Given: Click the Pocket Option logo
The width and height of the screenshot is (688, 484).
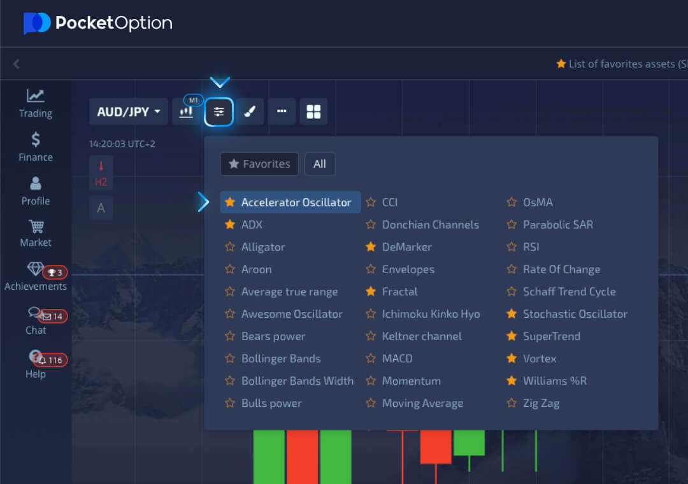Looking at the screenshot, I should point(98,24).
